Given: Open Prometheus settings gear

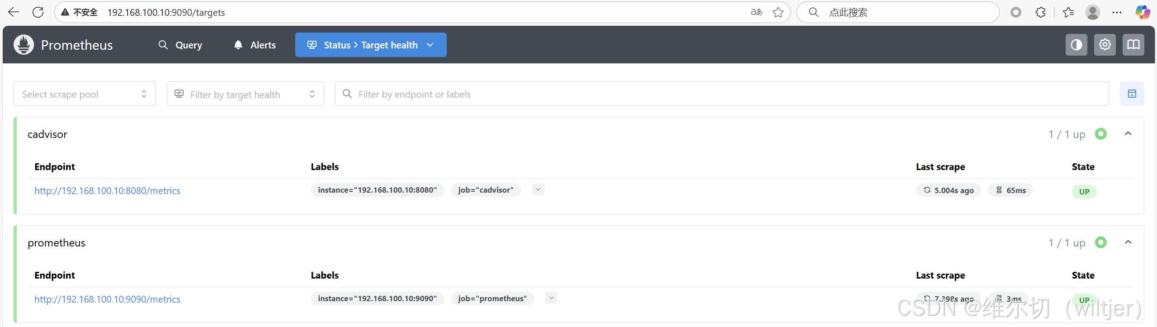Looking at the screenshot, I should click(1105, 45).
